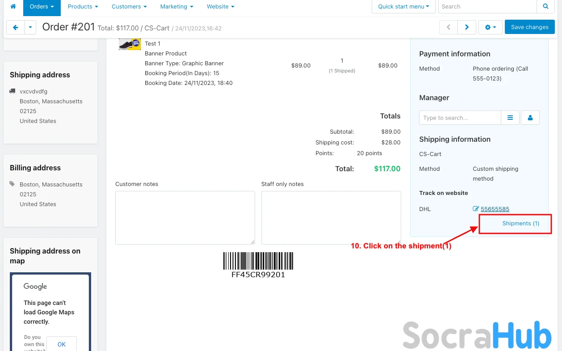Viewport: 562px width, 351px height.
Task: Click the search magnifier button
Action: 545,7
